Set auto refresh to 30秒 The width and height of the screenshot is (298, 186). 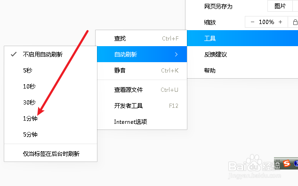pyautogui.click(x=50, y=102)
